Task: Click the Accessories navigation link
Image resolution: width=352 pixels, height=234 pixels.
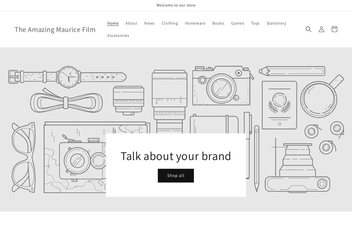Action: 118,35
